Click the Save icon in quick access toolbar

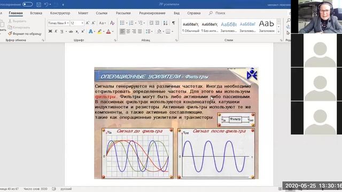tap(39, 4)
